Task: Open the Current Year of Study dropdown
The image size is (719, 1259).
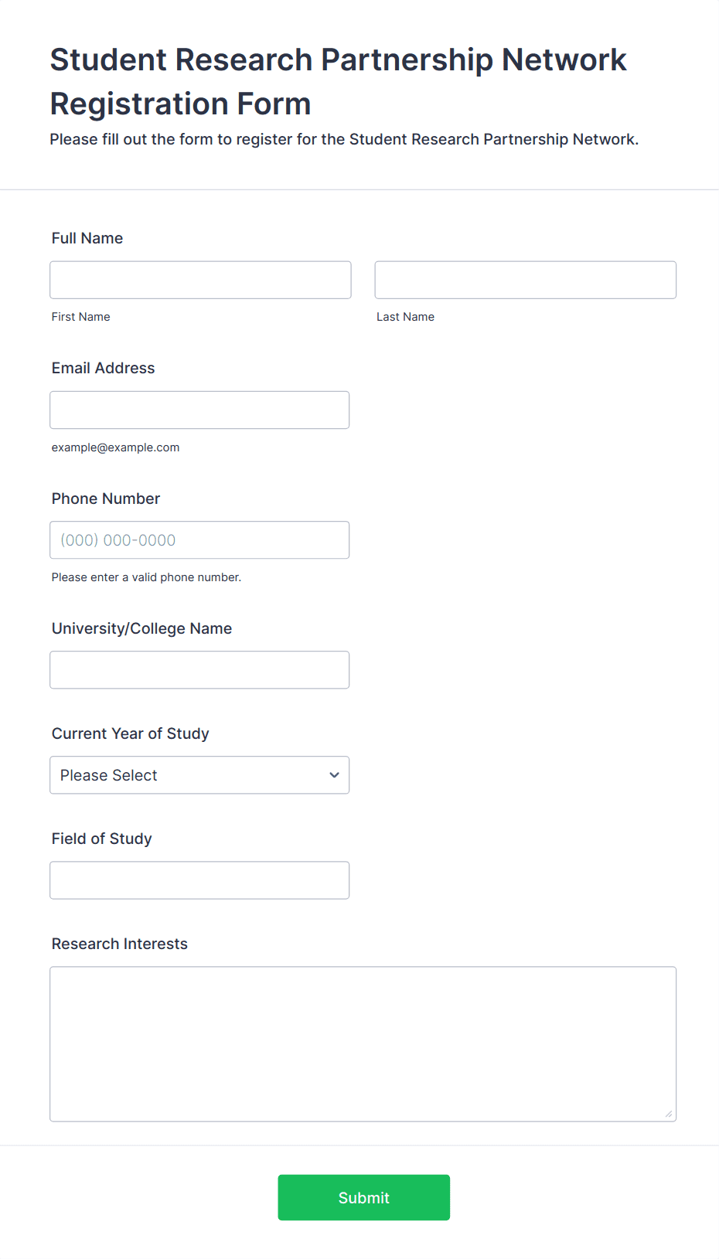Action: click(x=199, y=774)
